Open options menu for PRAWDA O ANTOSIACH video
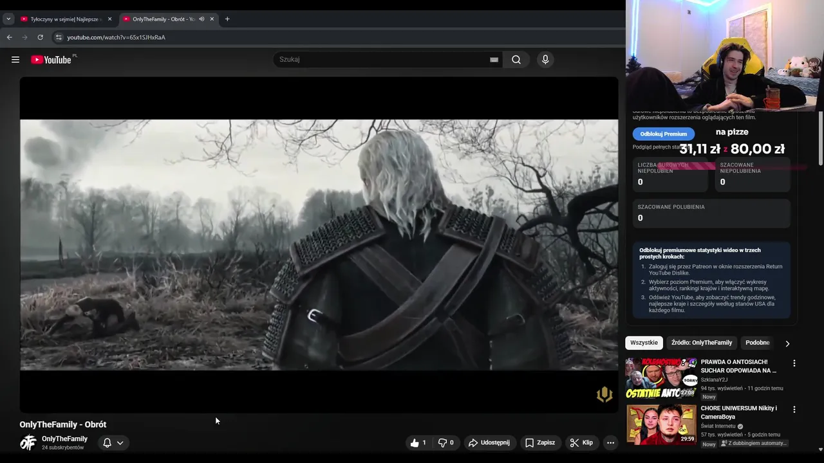Image resolution: width=824 pixels, height=463 pixels. coord(794,363)
